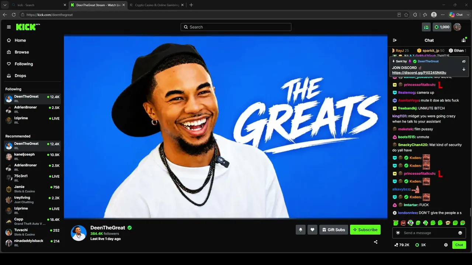Open Copilot Chat in browser toolbar

click(456, 15)
